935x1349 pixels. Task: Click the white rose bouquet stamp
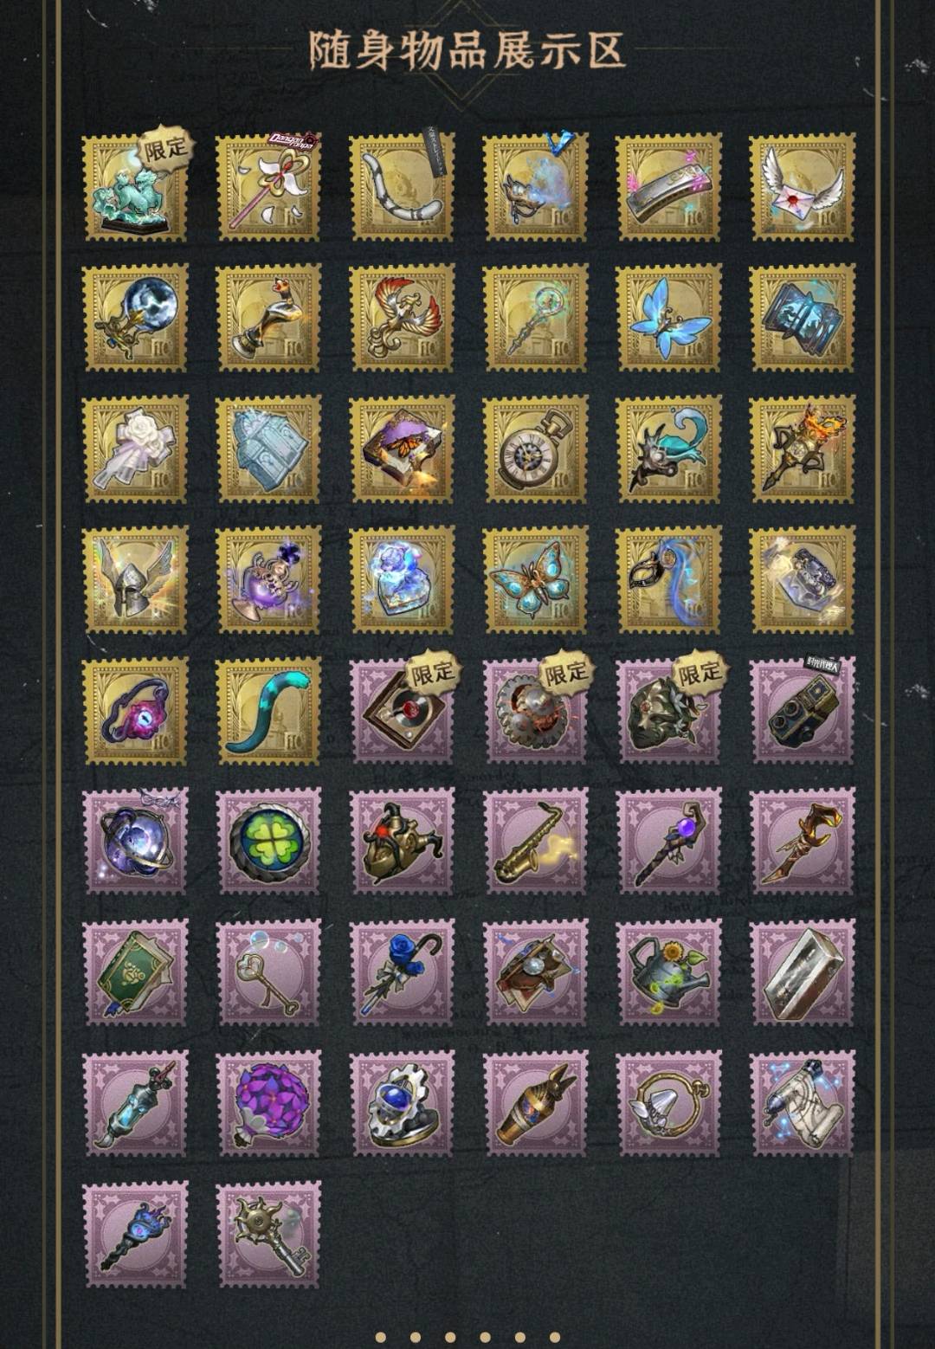pyautogui.click(x=135, y=449)
